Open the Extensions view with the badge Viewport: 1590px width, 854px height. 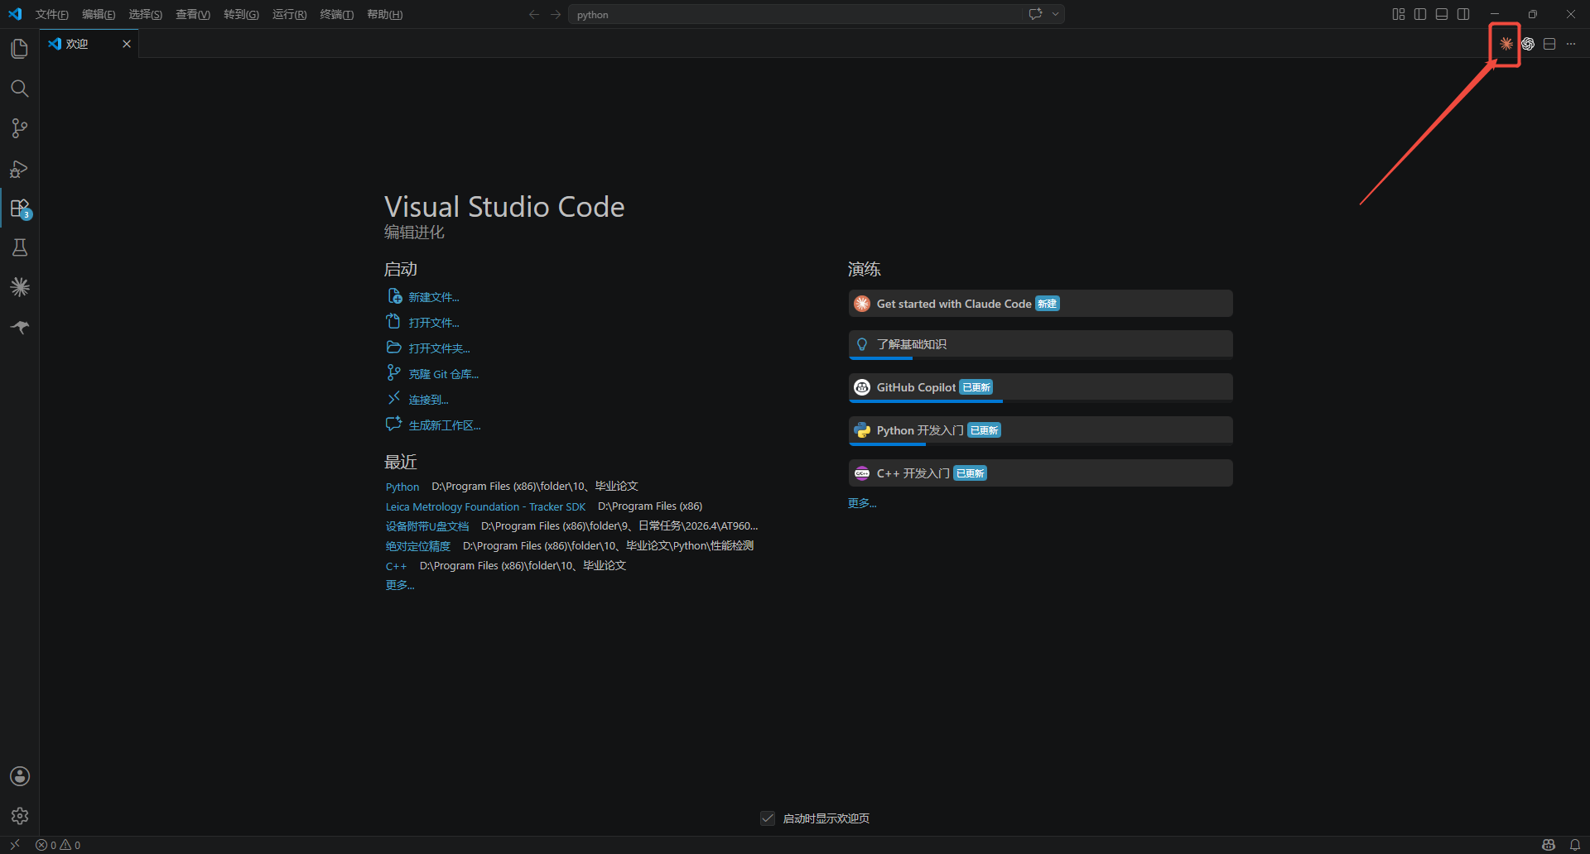pos(20,209)
